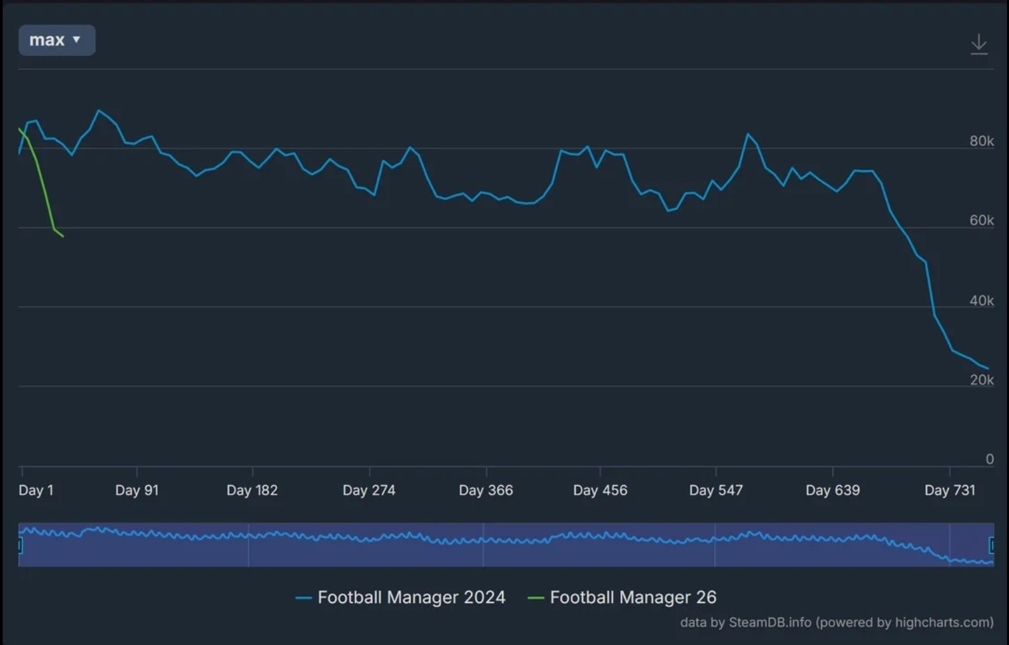Screen dimensions: 1009x645
Task: Click the highcharts.com credit text
Action: click(x=942, y=622)
